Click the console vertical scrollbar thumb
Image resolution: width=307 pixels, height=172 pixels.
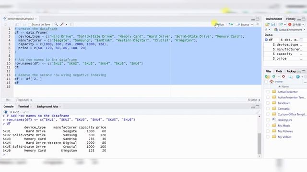[259, 143]
